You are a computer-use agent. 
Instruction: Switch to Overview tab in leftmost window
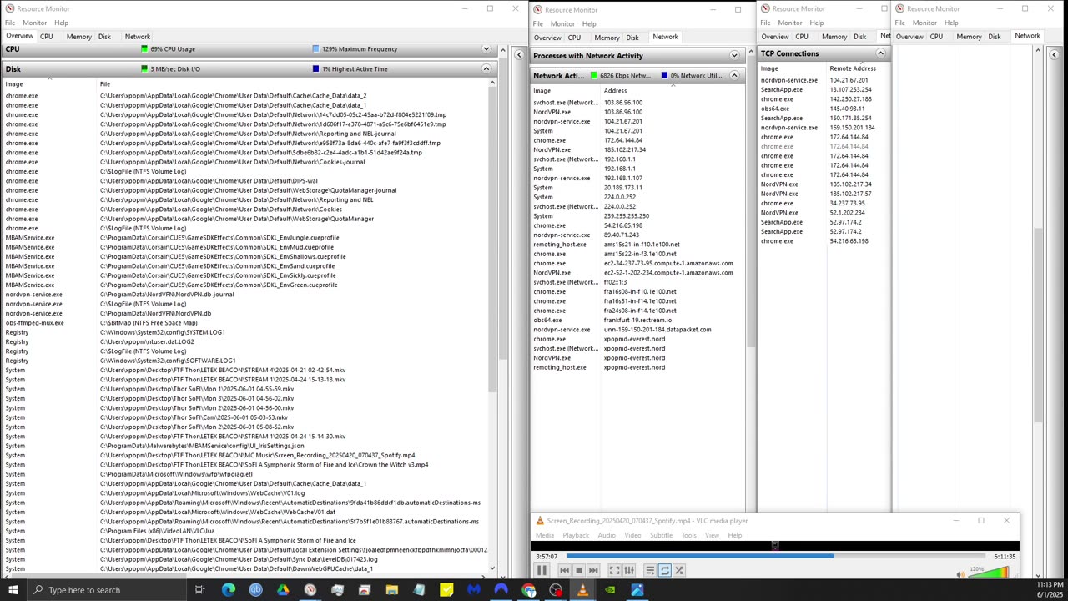19,37
